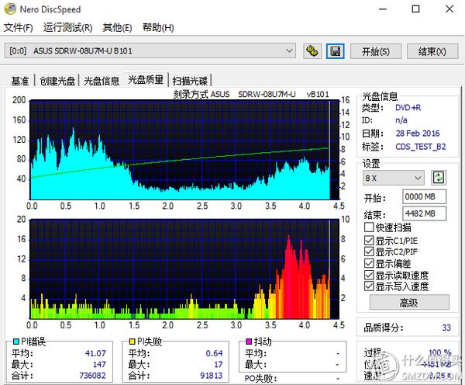Image resolution: width=465 pixels, height=385 pixels.
Task: Click the PI failure lower graph
Action: click(184, 269)
